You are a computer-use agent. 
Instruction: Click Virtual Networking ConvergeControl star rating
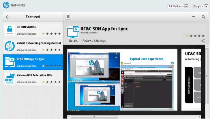[51, 50]
